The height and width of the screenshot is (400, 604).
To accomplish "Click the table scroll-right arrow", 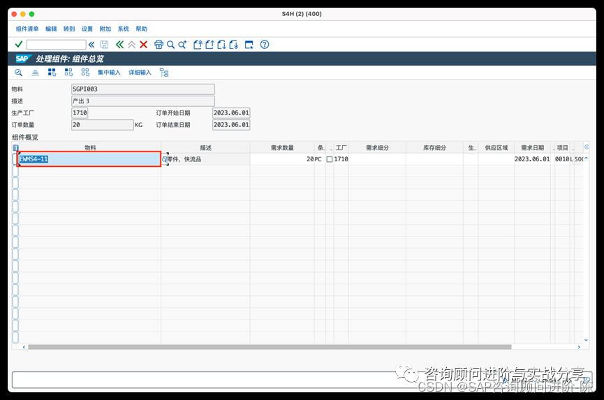I will (x=579, y=347).
